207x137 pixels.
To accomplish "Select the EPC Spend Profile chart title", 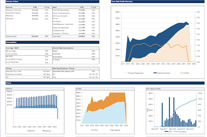I will click(153, 89).
